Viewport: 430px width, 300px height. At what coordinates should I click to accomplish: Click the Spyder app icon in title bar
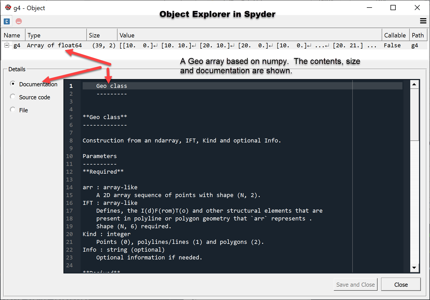[8, 8]
